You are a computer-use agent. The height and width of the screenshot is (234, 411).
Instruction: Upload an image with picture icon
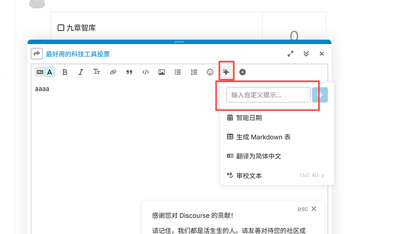pos(162,72)
